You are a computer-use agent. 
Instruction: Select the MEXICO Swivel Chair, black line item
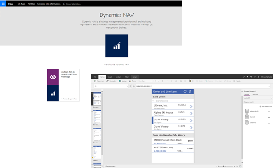172,141
